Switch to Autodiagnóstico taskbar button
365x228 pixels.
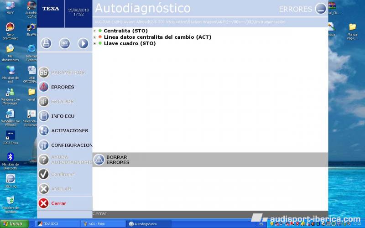coord(149,224)
